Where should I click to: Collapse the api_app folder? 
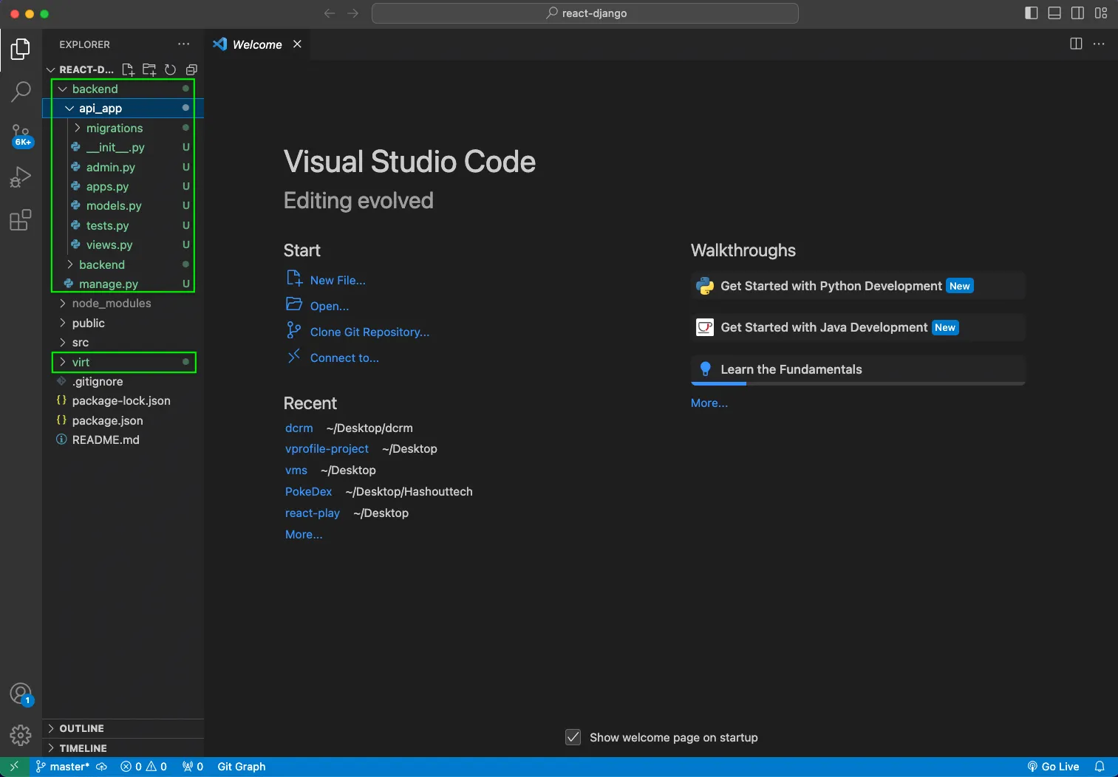(123, 108)
